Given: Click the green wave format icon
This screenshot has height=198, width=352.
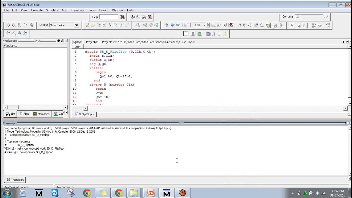Looking at the screenshot, I should pyautogui.click(x=200, y=34).
